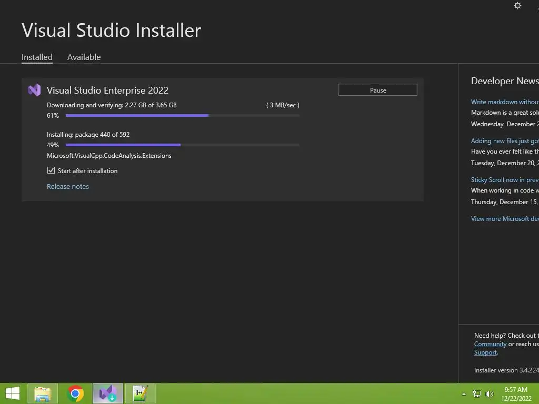Viewport: 539px width, 404px height.
Task: Click 'Installing: package 440 of 592' text
Action: point(88,135)
